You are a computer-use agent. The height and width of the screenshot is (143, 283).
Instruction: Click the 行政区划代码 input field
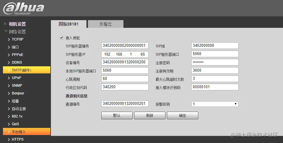(125, 87)
